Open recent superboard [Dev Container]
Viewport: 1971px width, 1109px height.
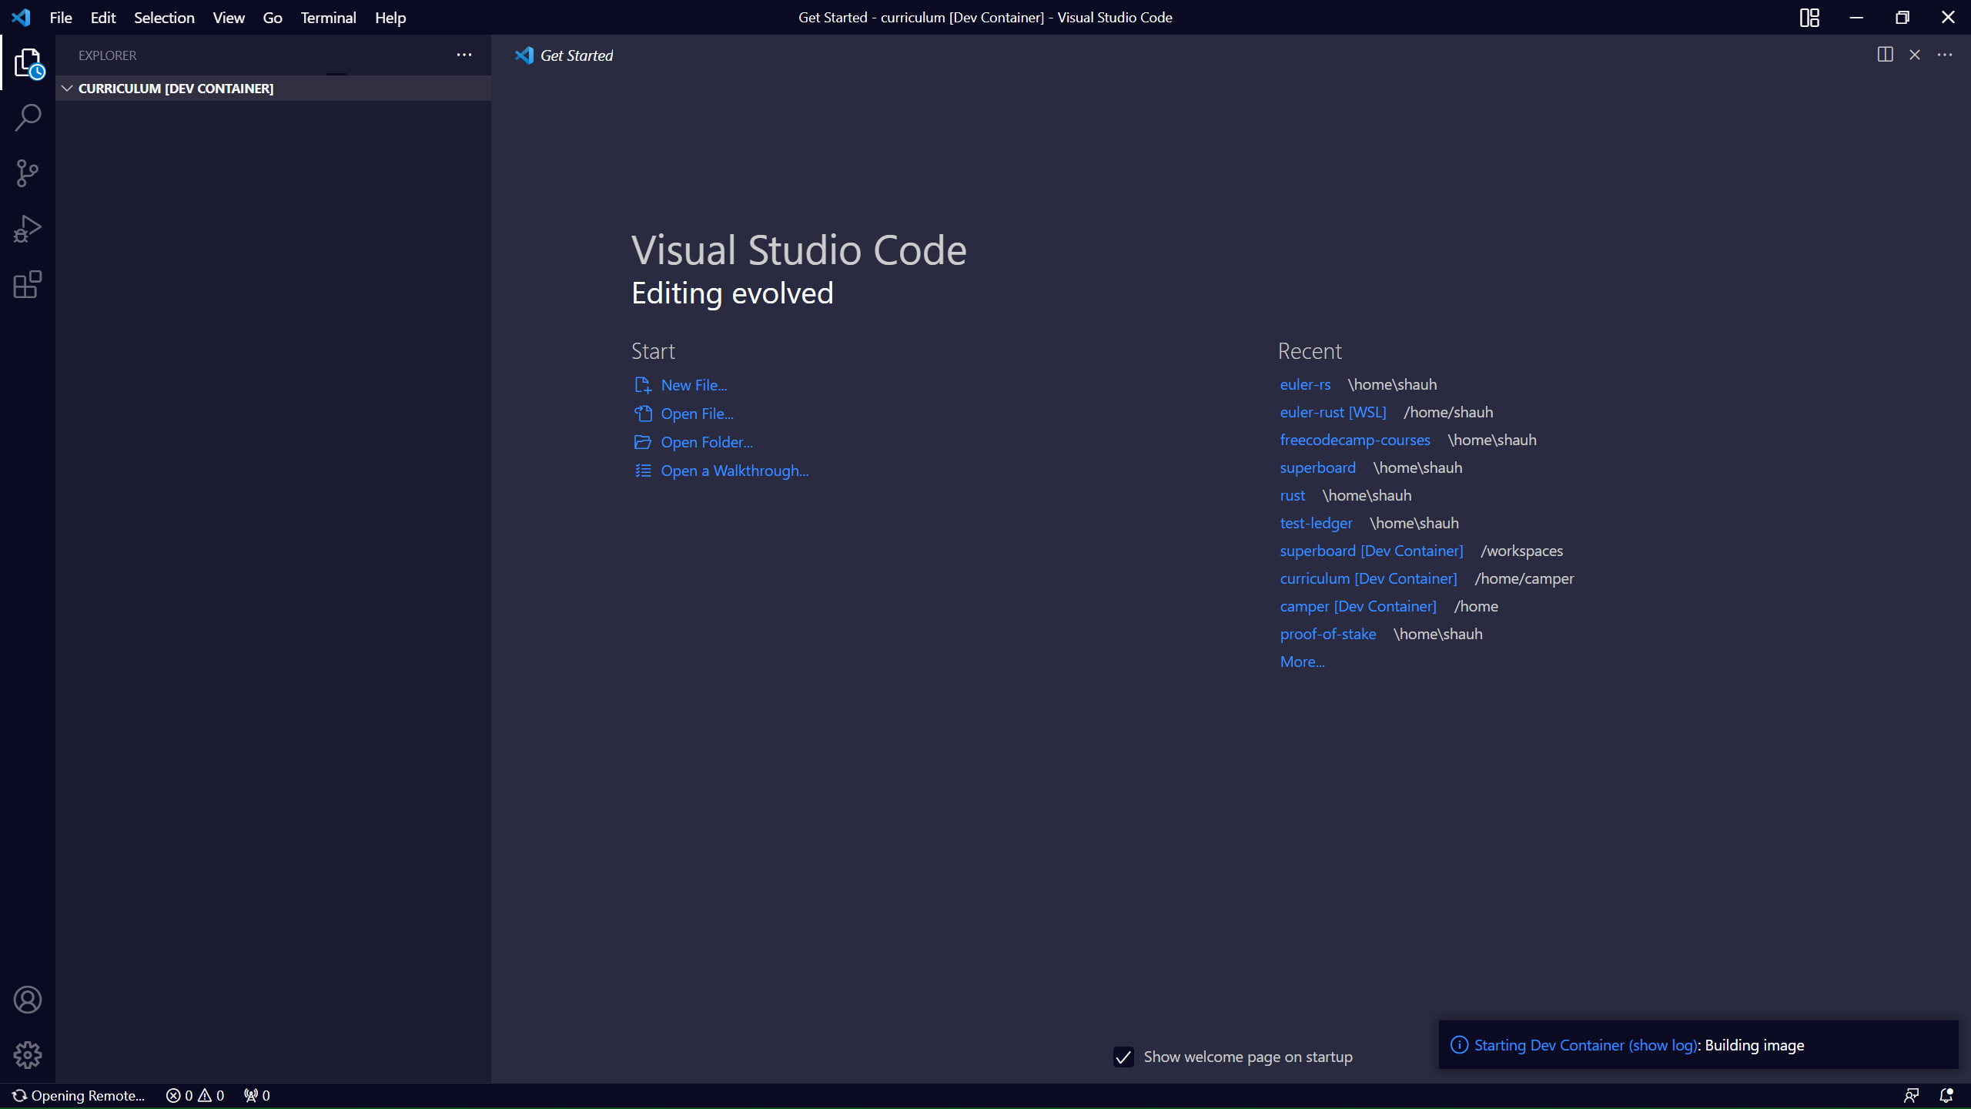1371,551
